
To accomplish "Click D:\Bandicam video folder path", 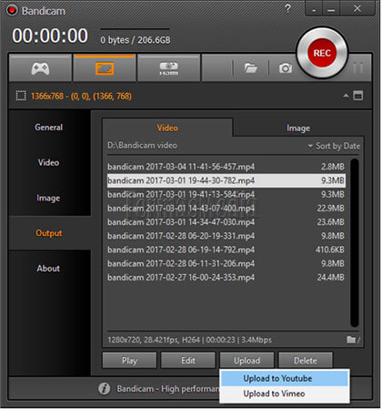I will coord(142,145).
